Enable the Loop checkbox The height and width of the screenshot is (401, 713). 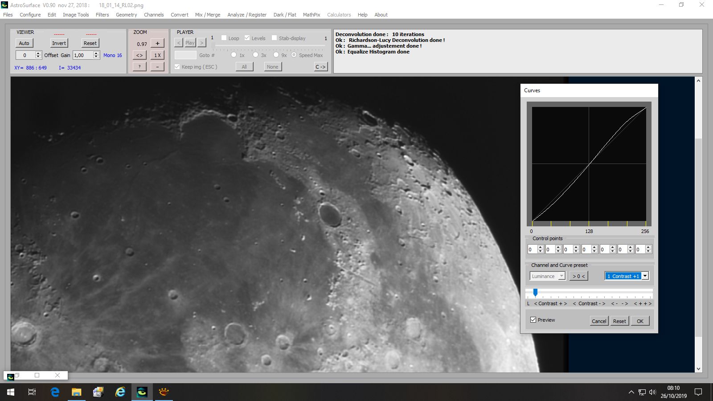pos(224,38)
